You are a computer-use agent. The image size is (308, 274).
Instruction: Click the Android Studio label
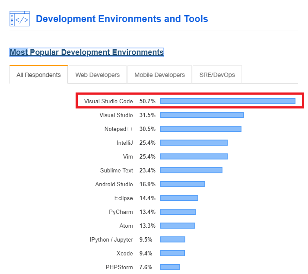pos(114,185)
